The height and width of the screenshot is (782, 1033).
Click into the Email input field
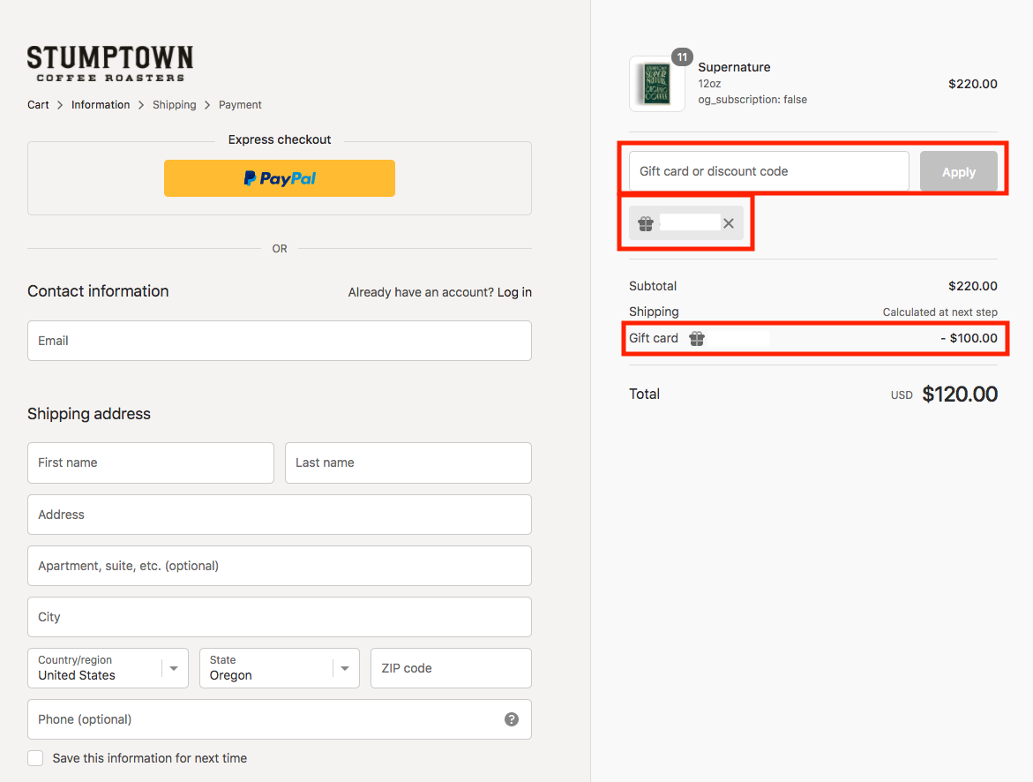point(280,341)
